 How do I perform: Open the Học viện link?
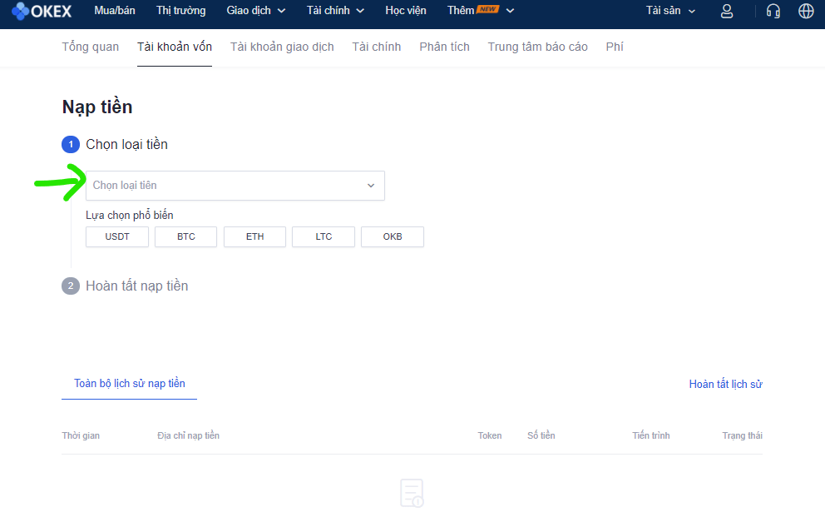[406, 11]
